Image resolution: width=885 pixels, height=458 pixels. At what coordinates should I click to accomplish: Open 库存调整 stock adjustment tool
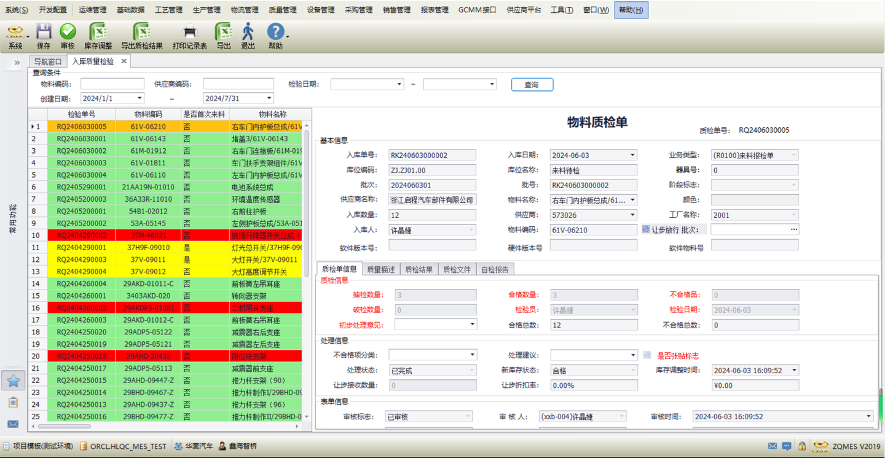pos(98,32)
